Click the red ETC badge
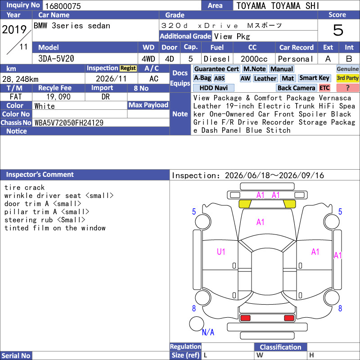 point(324,88)
